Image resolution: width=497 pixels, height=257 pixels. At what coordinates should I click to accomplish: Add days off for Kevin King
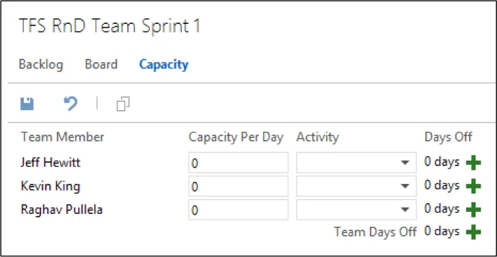pyautogui.click(x=474, y=187)
